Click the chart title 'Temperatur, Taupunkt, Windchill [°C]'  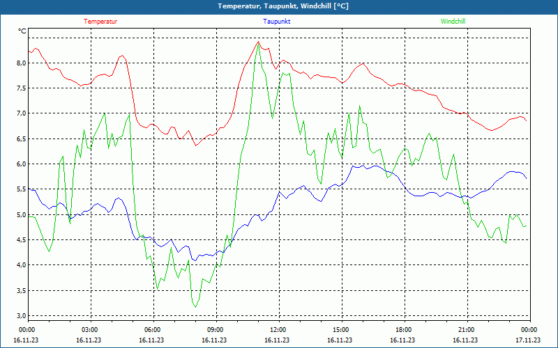coord(283,6)
